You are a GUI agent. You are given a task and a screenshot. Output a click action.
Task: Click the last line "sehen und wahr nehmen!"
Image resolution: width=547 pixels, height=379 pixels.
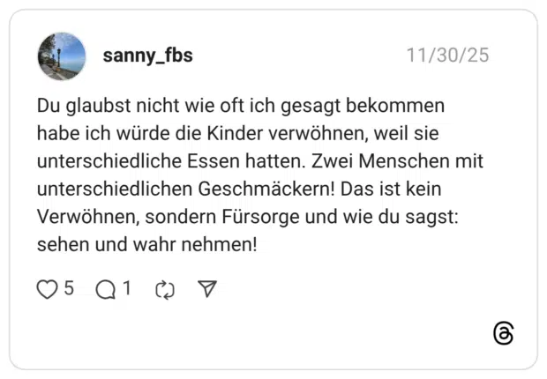coord(146,243)
